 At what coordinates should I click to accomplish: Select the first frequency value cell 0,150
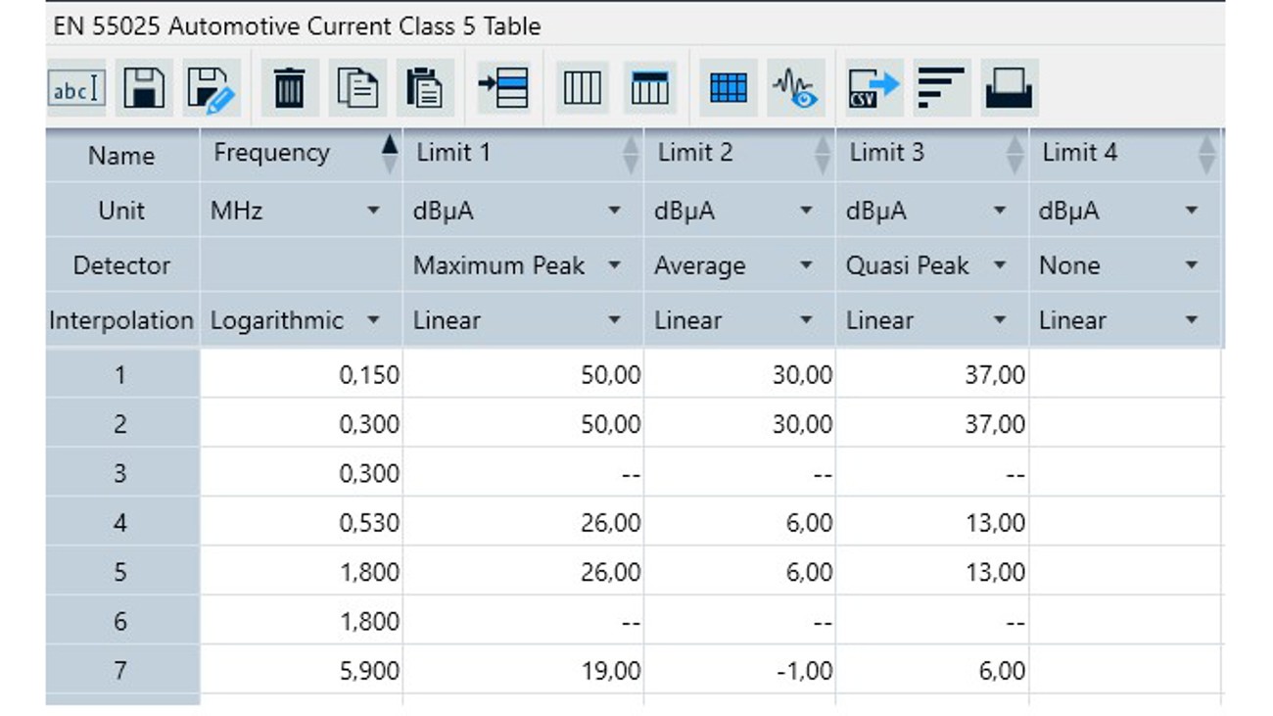(301, 374)
